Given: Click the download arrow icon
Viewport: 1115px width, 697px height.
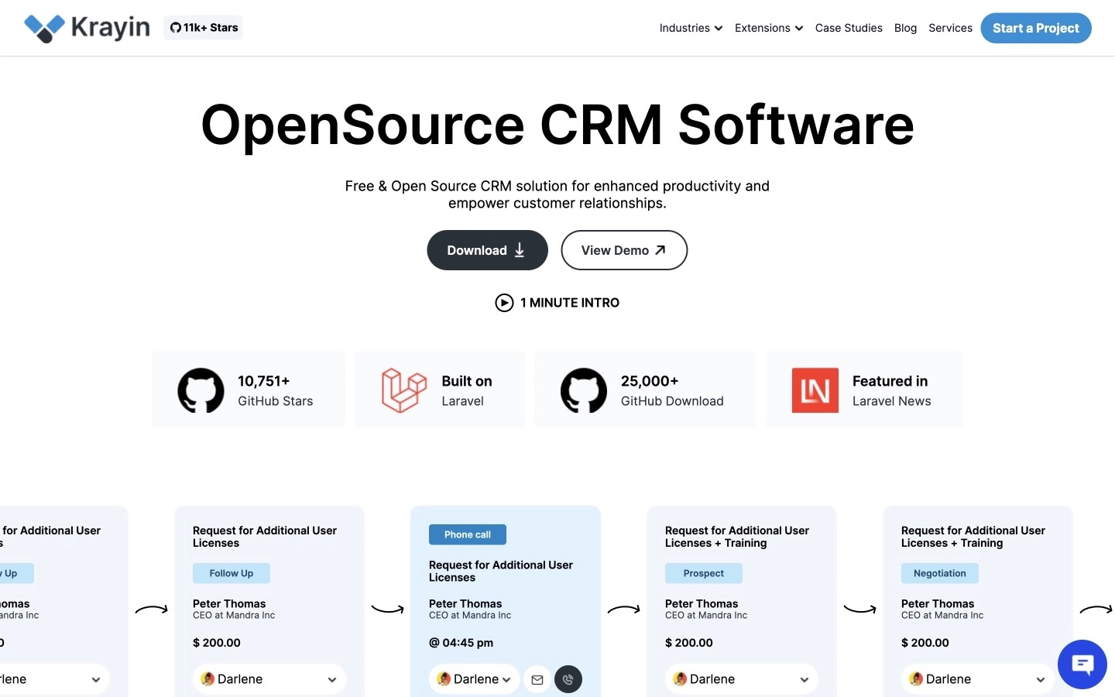Looking at the screenshot, I should (520, 250).
